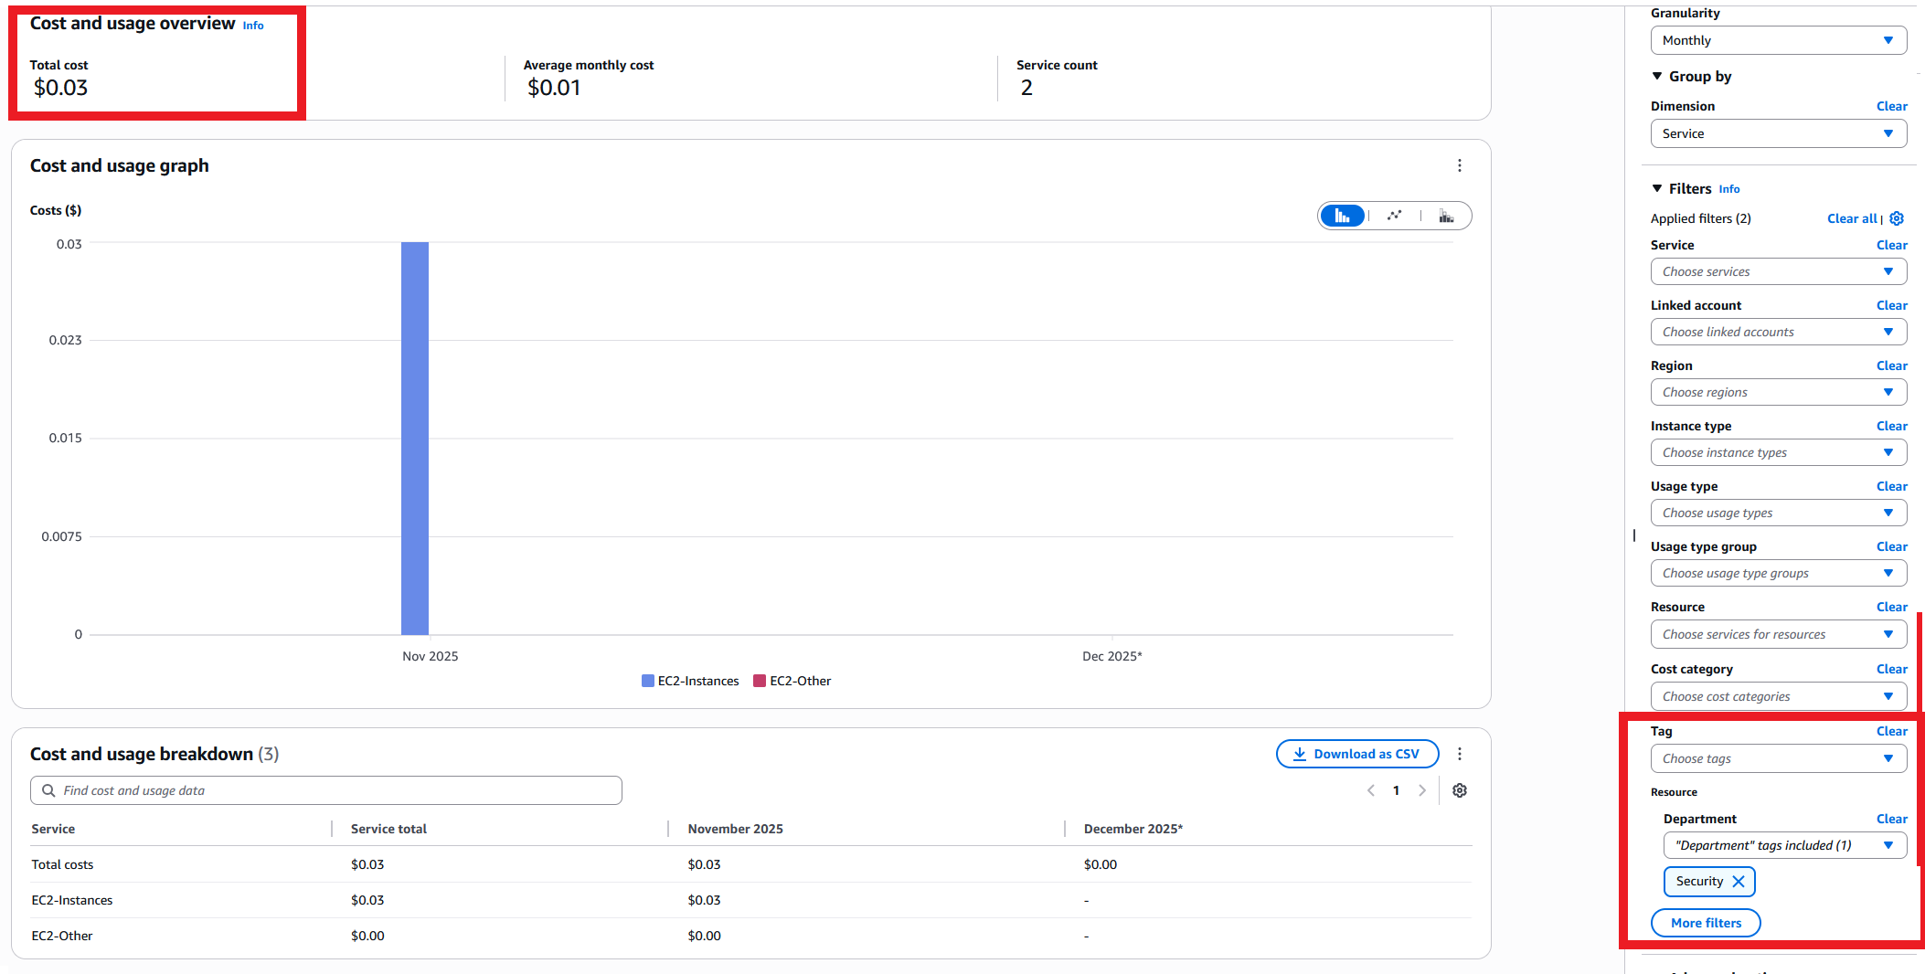Download breakdown as CSV
Screen dimensions: 1925x974
[x=1357, y=754]
